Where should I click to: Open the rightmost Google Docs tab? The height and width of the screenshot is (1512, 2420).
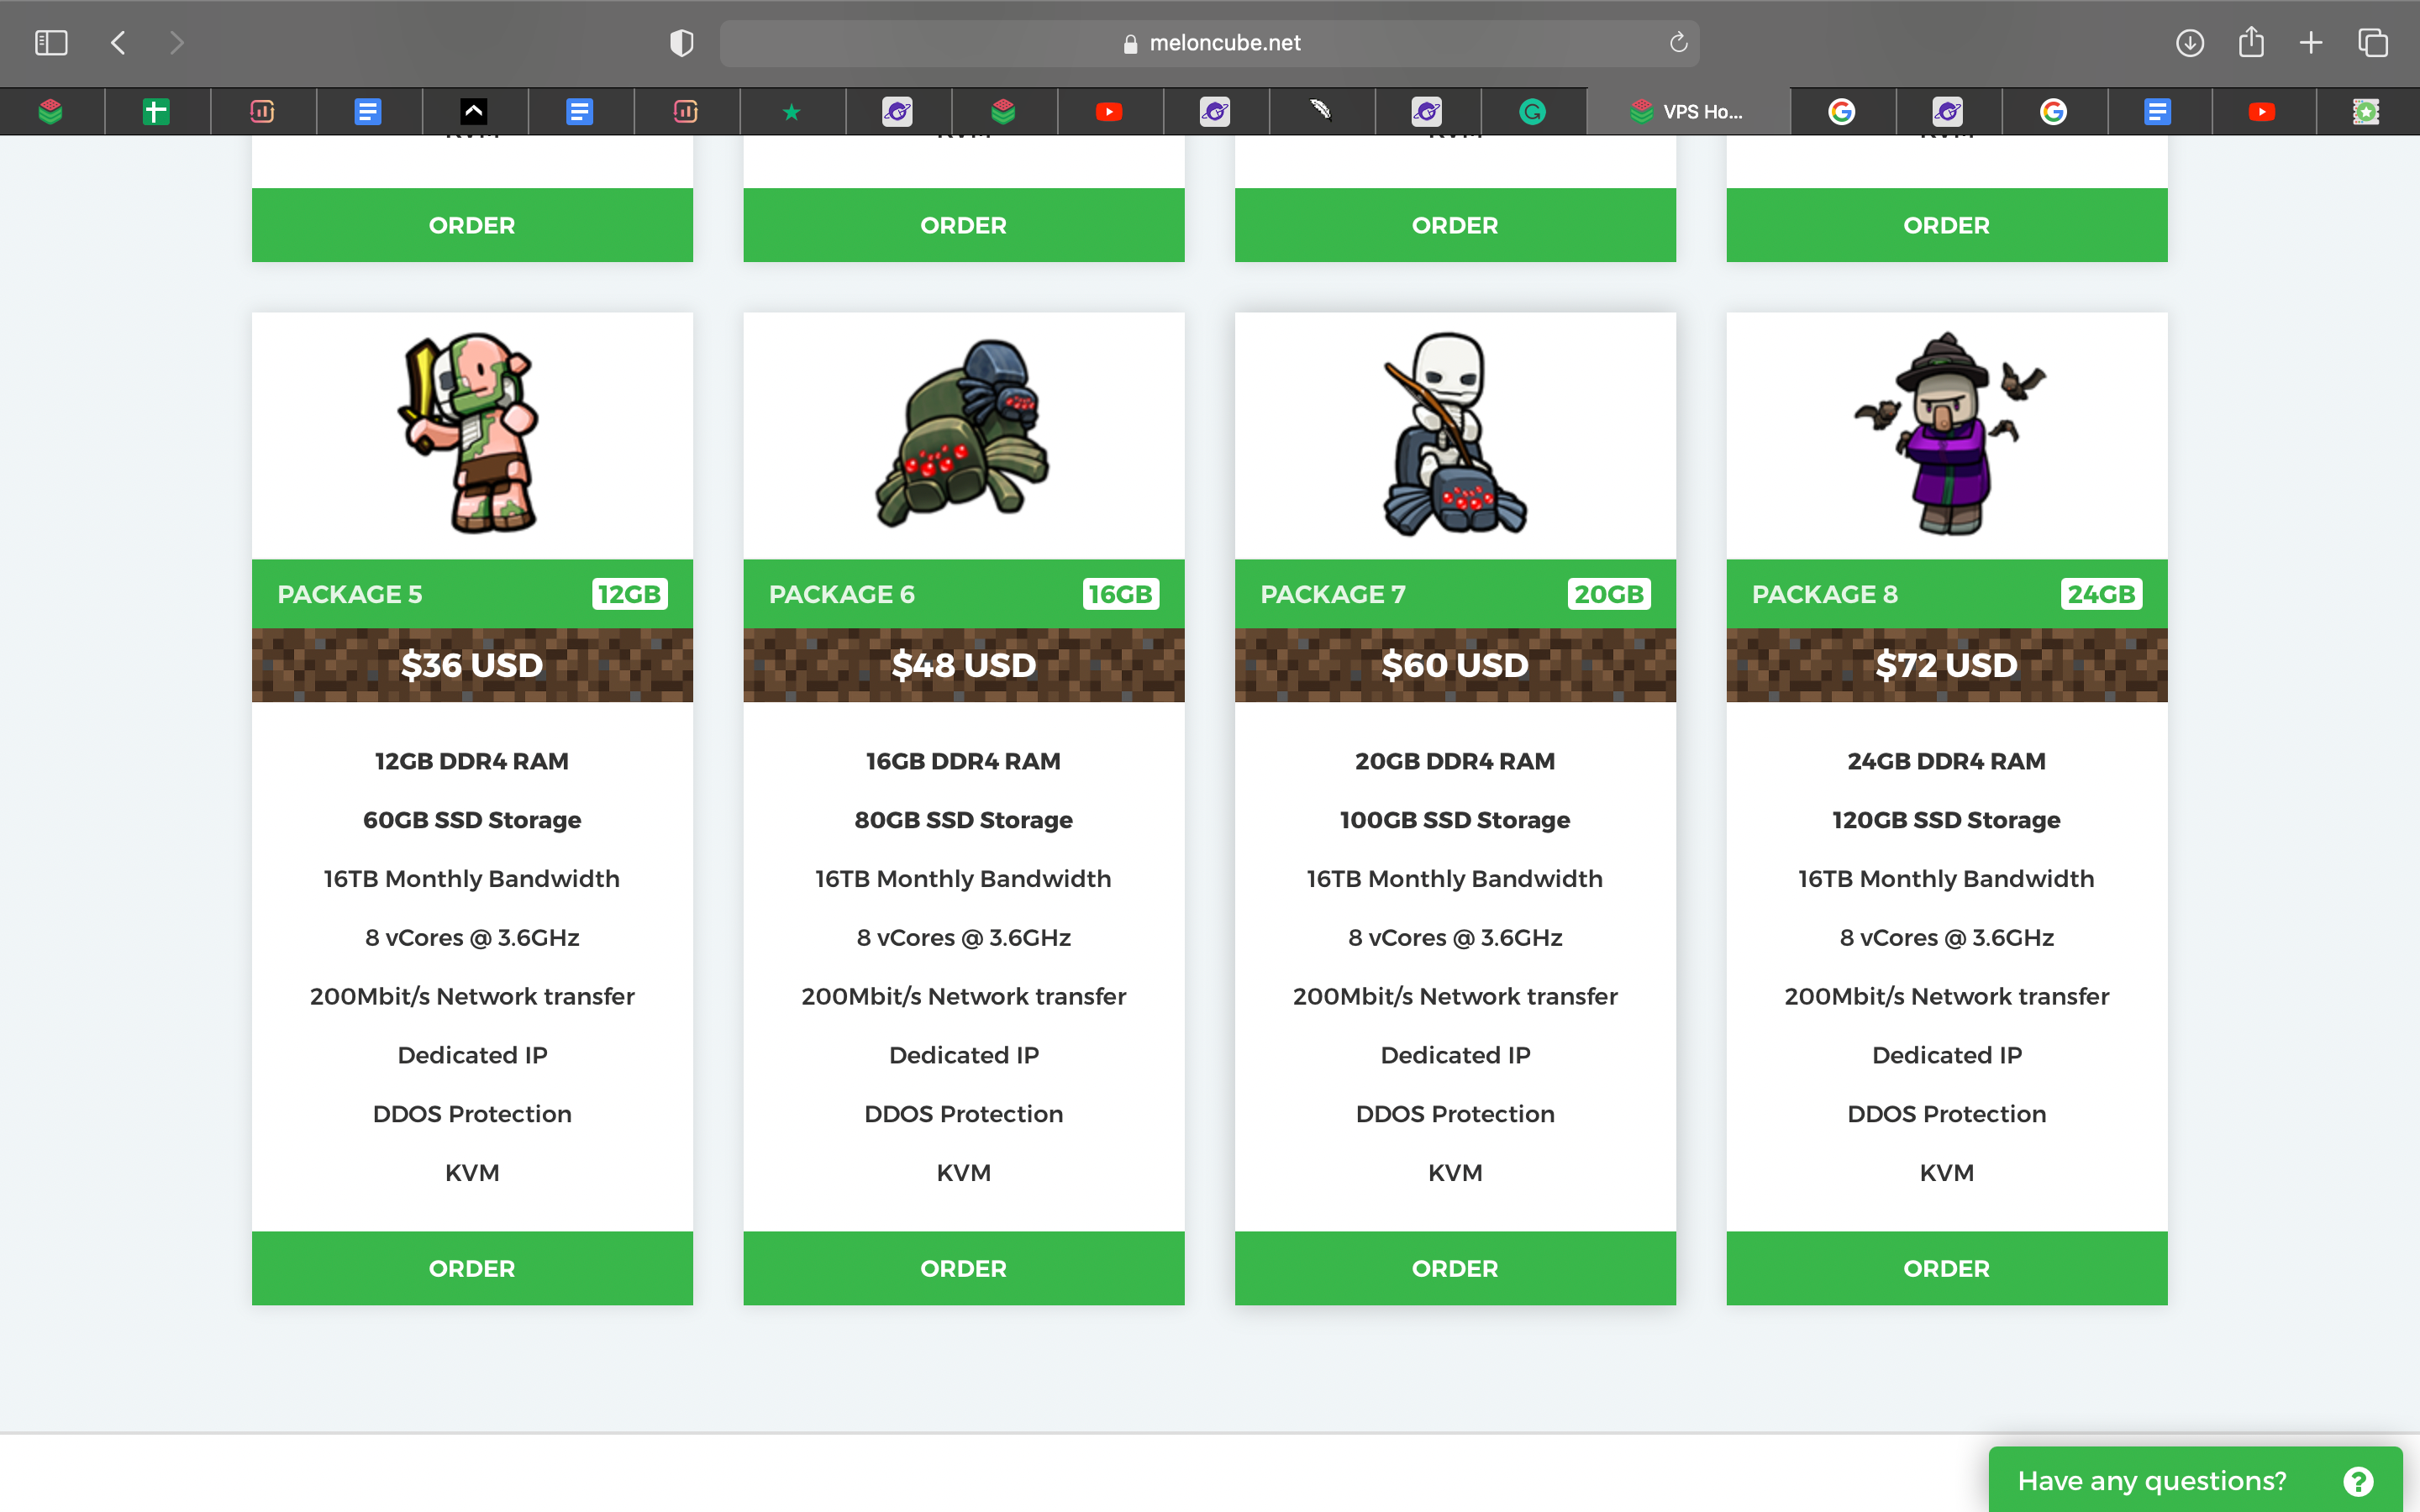pyautogui.click(x=2157, y=111)
